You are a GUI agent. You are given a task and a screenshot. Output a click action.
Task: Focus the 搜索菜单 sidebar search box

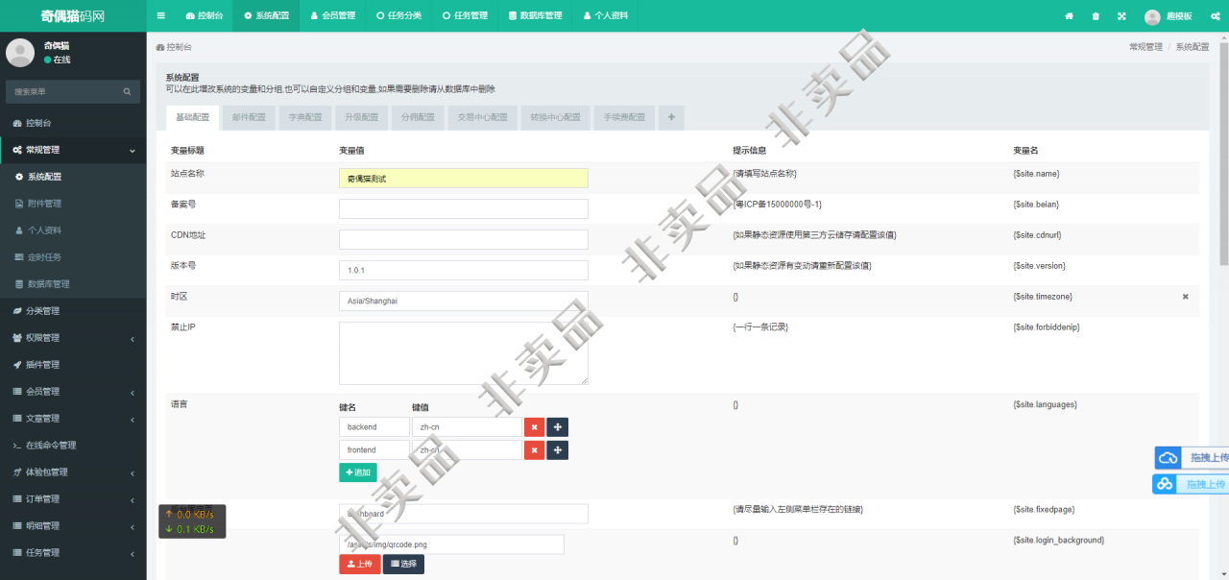coord(63,92)
